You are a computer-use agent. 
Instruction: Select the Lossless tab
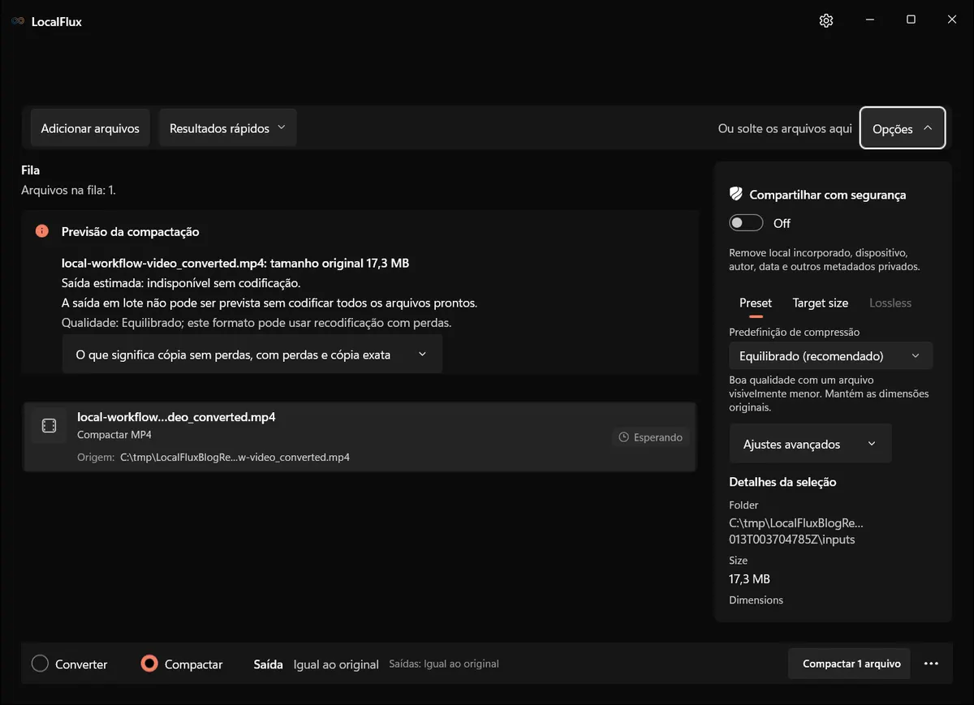890,303
